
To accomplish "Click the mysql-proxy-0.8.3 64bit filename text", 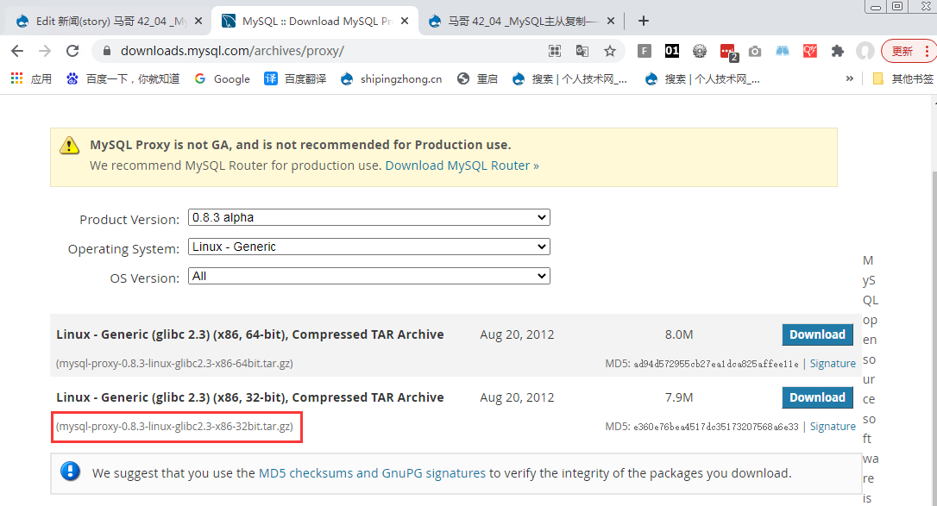I will point(174,364).
